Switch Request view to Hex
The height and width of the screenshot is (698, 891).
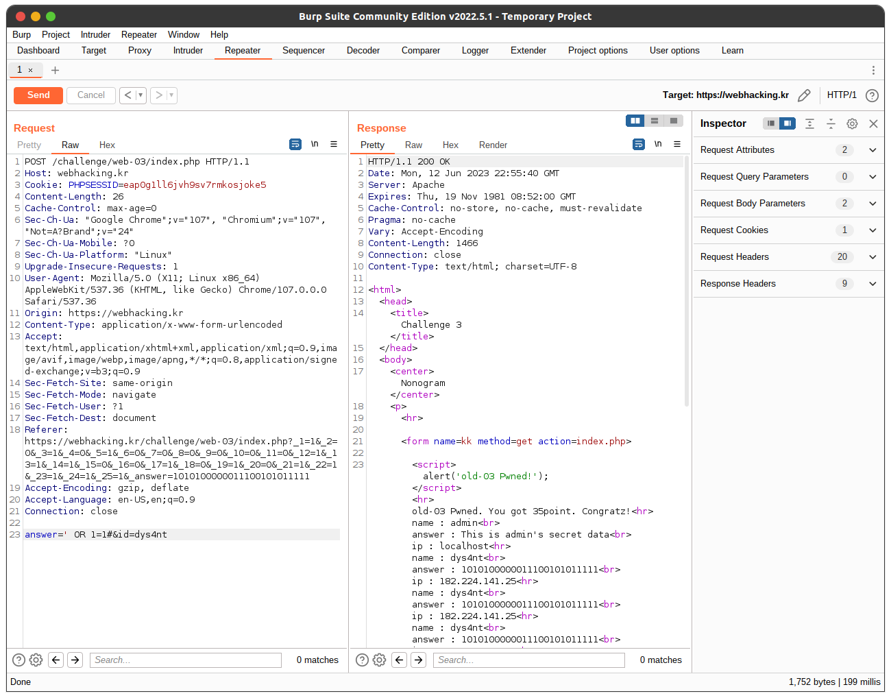pyautogui.click(x=107, y=145)
